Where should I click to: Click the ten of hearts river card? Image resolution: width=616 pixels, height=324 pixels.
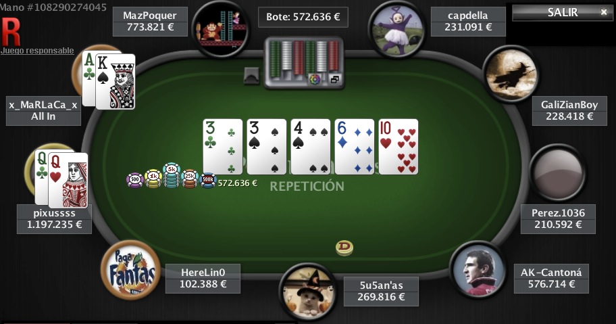point(398,147)
